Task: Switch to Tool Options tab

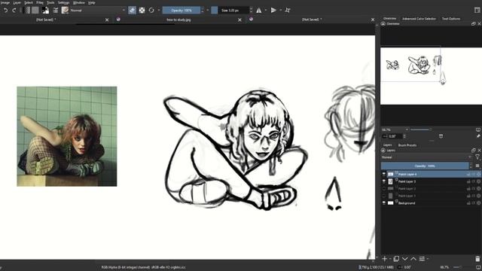Action: tap(451, 19)
